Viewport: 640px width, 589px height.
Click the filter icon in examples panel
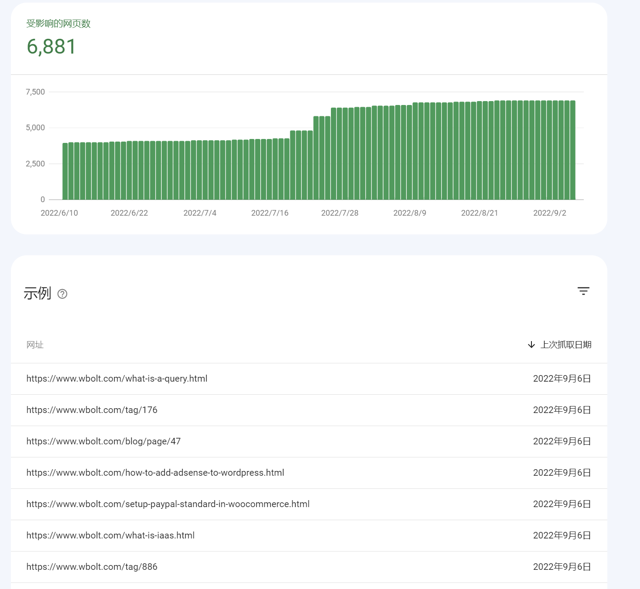click(583, 291)
